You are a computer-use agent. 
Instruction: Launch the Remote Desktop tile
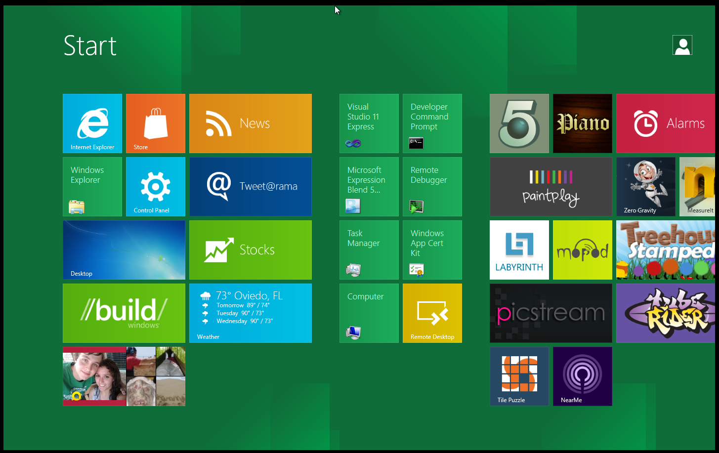[x=432, y=313]
